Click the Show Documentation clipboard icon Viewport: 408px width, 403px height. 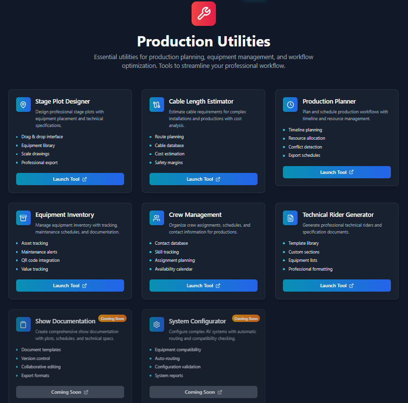click(23, 324)
